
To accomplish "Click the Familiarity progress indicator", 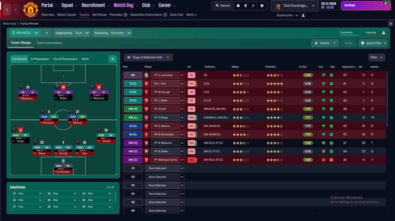I will (x=350, y=33).
